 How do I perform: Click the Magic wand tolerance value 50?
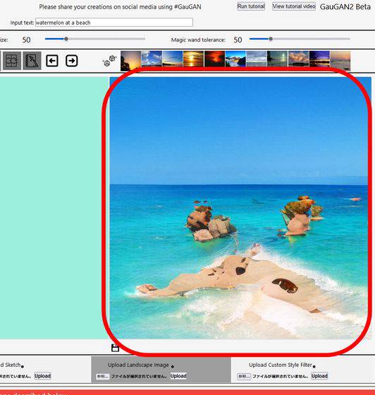238,39
